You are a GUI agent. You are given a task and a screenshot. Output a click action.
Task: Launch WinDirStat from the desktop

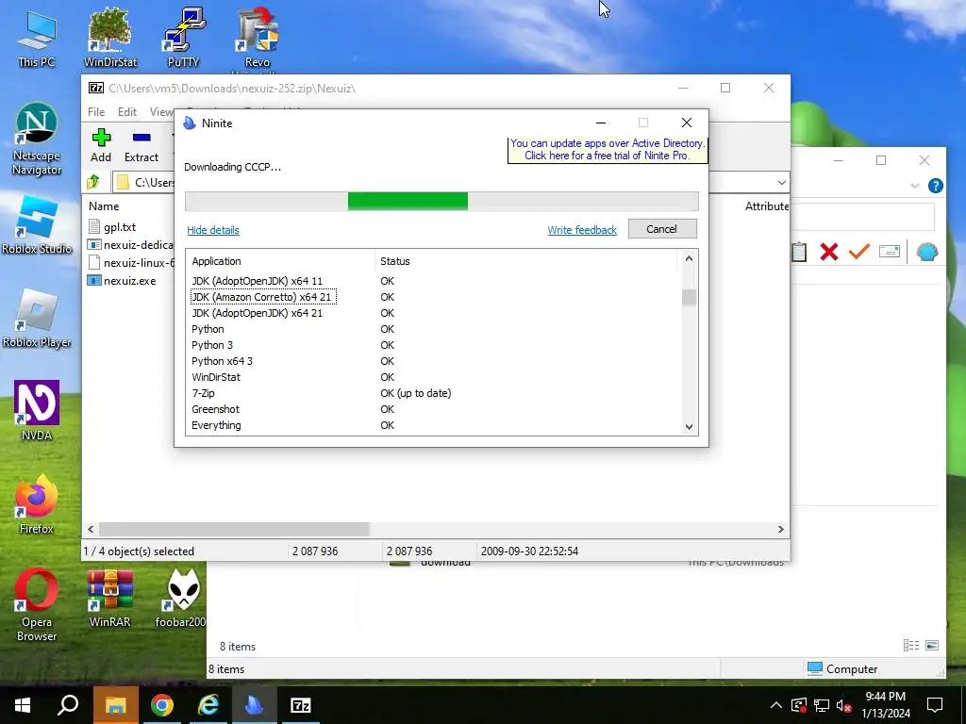click(110, 39)
